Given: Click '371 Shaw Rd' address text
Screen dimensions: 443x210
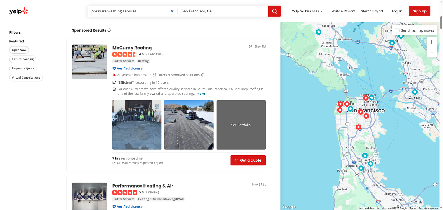Looking at the screenshot, I should [x=257, y=46].
